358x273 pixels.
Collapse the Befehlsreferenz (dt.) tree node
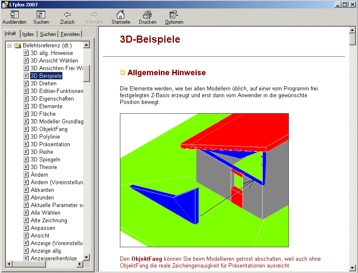tap(10, 46)
